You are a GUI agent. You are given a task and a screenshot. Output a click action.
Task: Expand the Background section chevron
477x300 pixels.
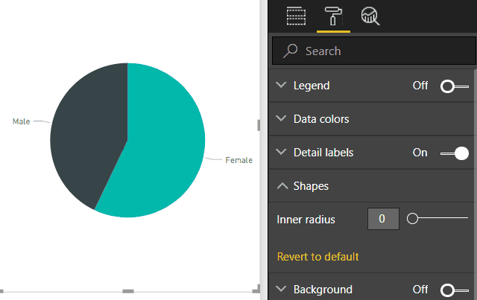pos(282,288)
